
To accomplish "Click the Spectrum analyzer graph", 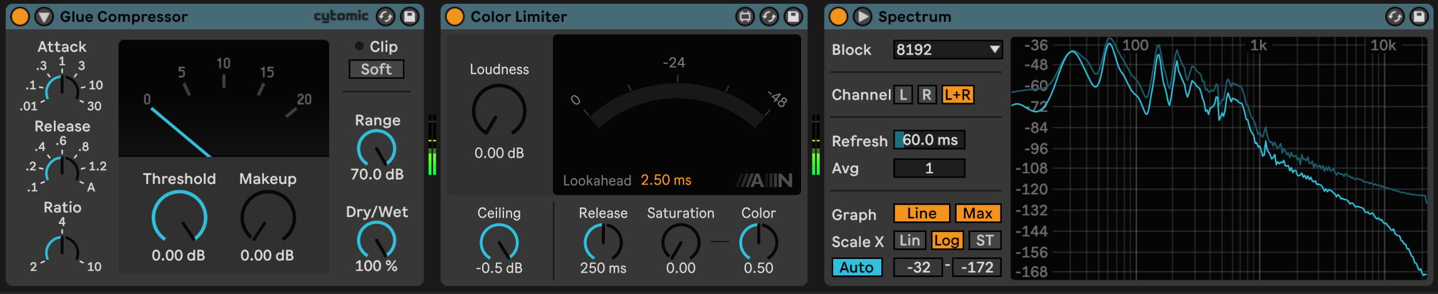I will pyautogui.click(x=1219, y=158).
